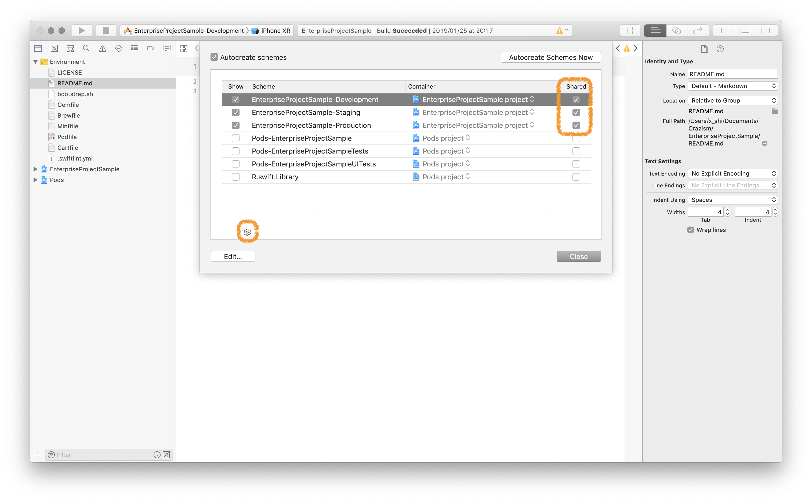Toggle the Debug area visibility
Screen dimensions: 812x502
tap(745, 31)
